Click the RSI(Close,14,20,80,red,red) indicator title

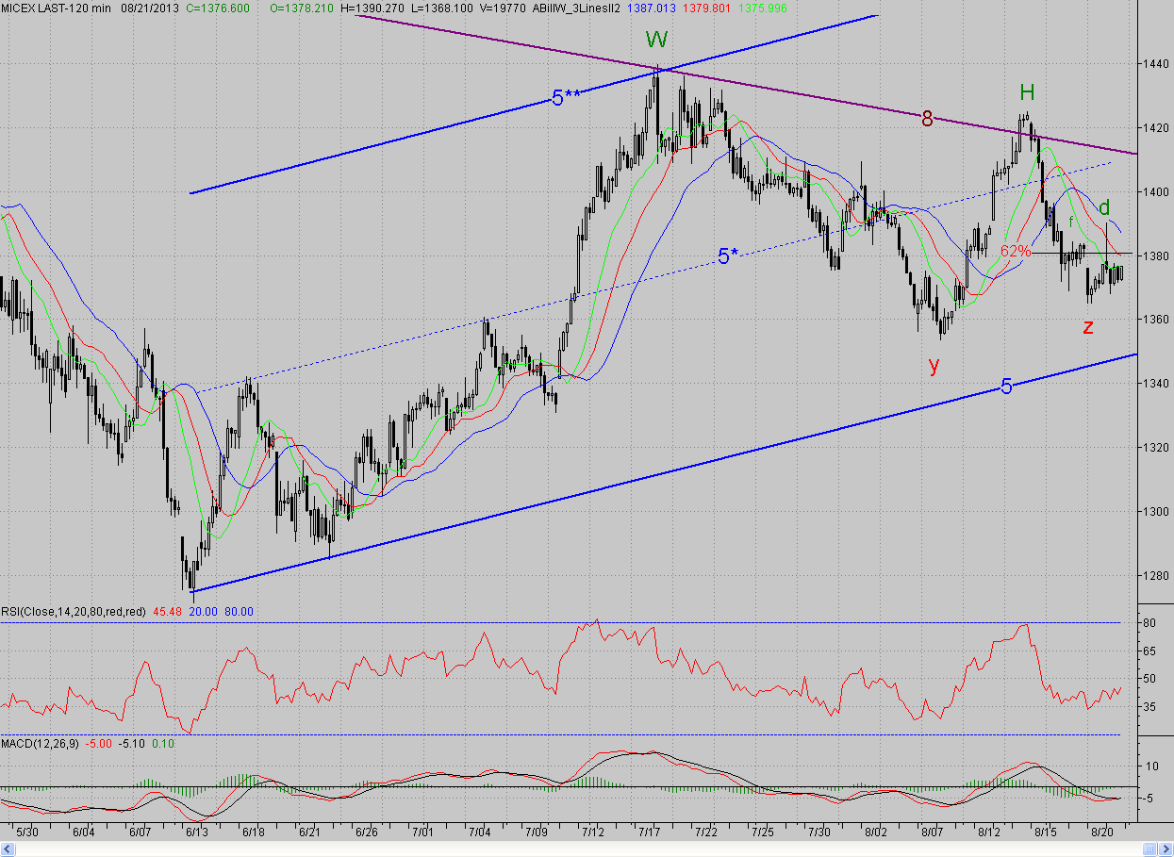[x=73, y=611]
